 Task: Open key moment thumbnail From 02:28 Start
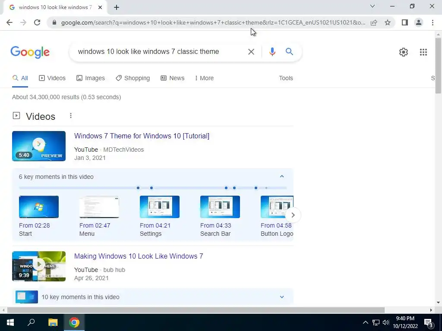pyautogui.click(x=39, y=207)
